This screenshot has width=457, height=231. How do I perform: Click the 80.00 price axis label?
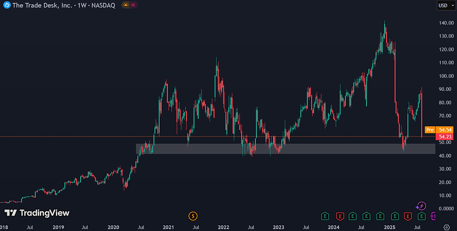[x=446, y=102]
